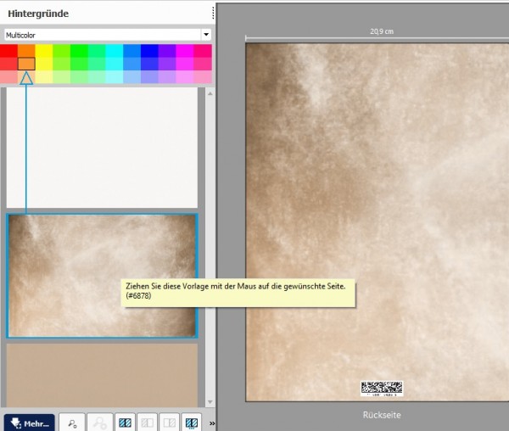
Task: Click last striped pages icon in bottom toolbar
Action: click(x=193, y=422)
